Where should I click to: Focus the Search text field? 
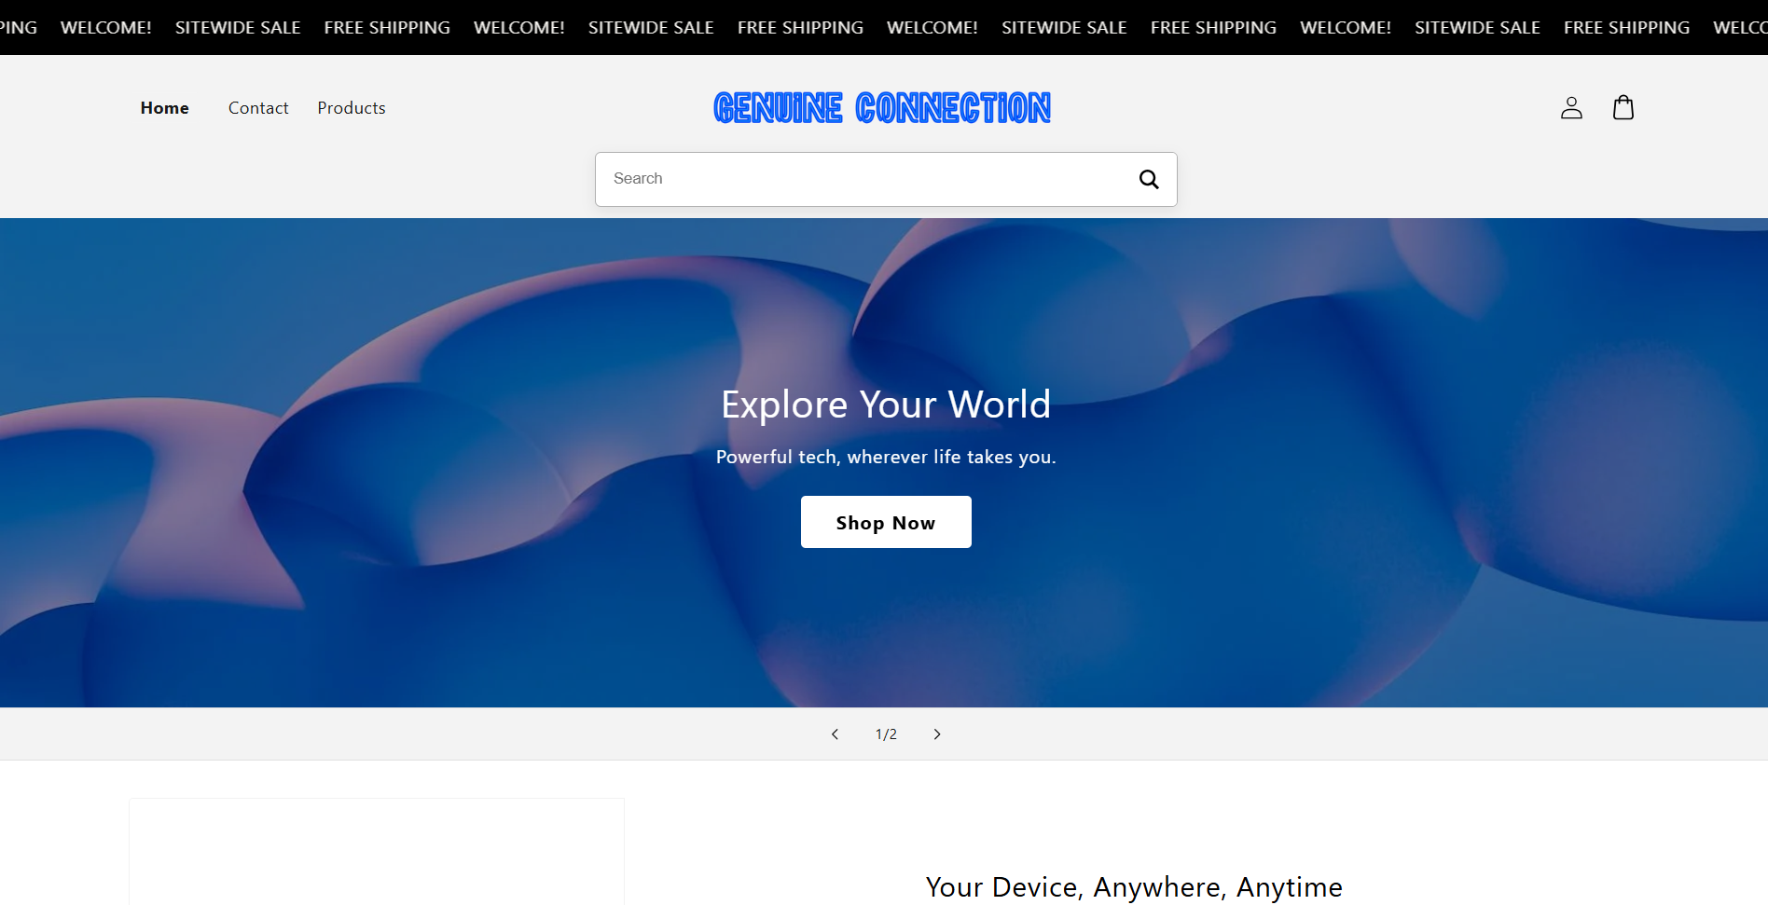[858, 179]
